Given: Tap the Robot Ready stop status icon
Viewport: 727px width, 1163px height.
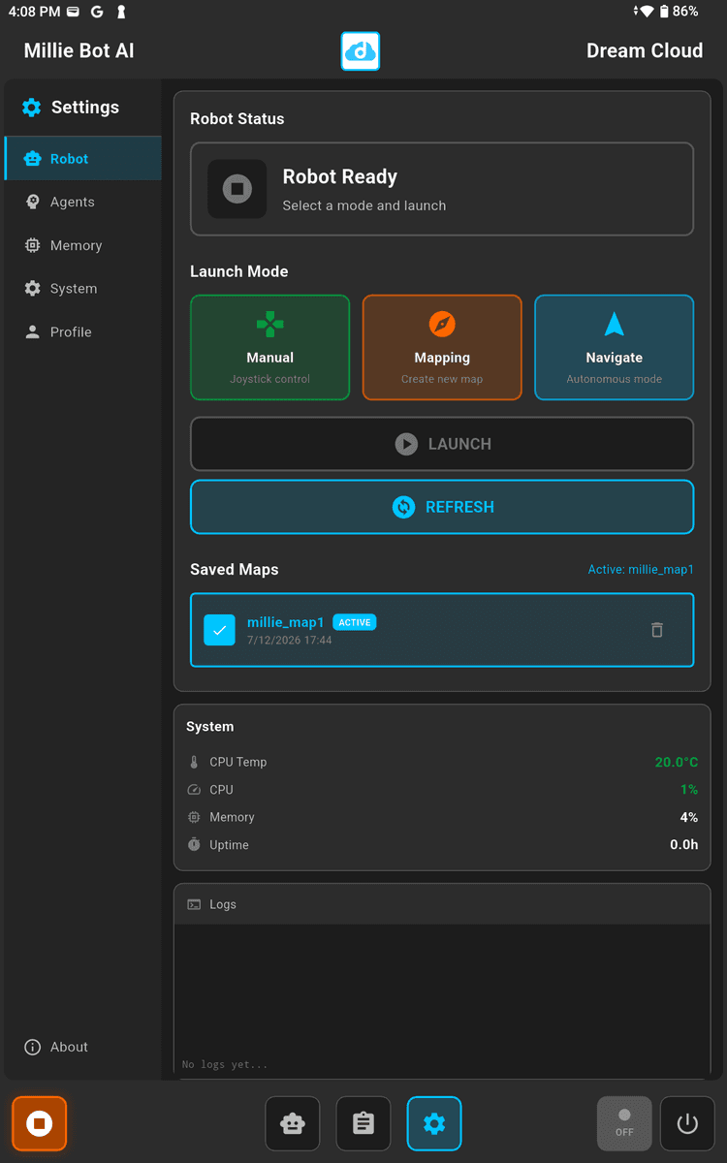Looking at the screenshot, I should (x=237, y=189).
